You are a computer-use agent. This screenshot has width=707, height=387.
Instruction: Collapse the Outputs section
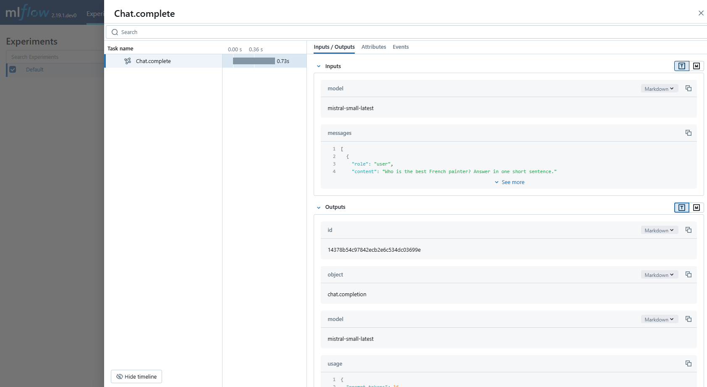[x=319, y=208]
